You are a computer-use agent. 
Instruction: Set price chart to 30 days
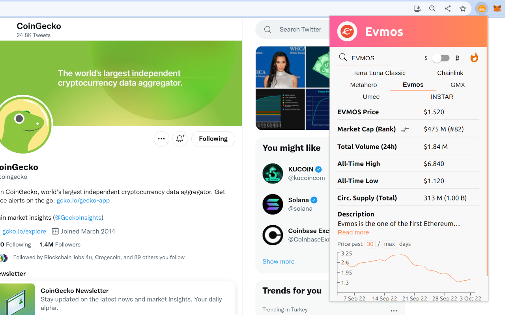pyautogui.click(x=370, y=244)
